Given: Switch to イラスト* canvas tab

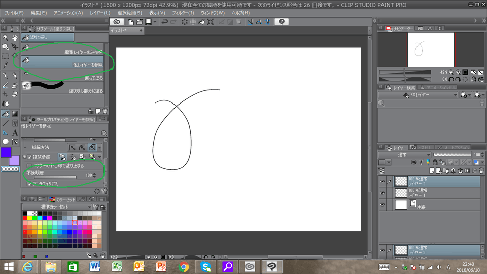Looking at the screenshot, I should point(126,30).
